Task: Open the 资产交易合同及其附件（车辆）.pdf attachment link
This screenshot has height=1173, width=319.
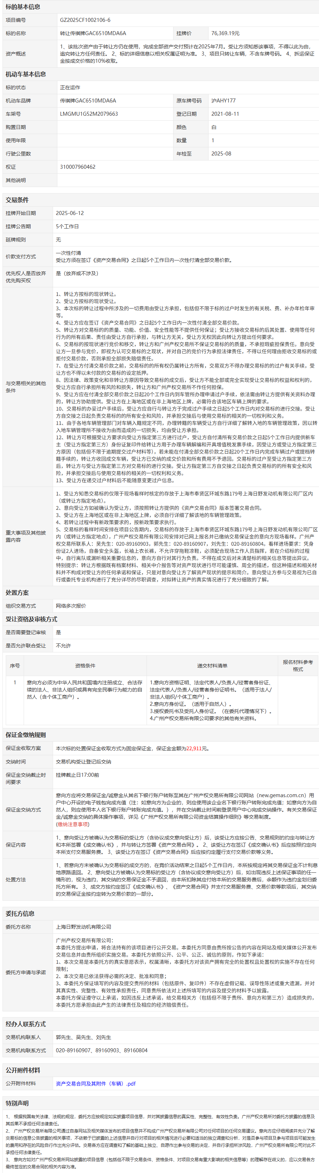Action: (96, 1083)
